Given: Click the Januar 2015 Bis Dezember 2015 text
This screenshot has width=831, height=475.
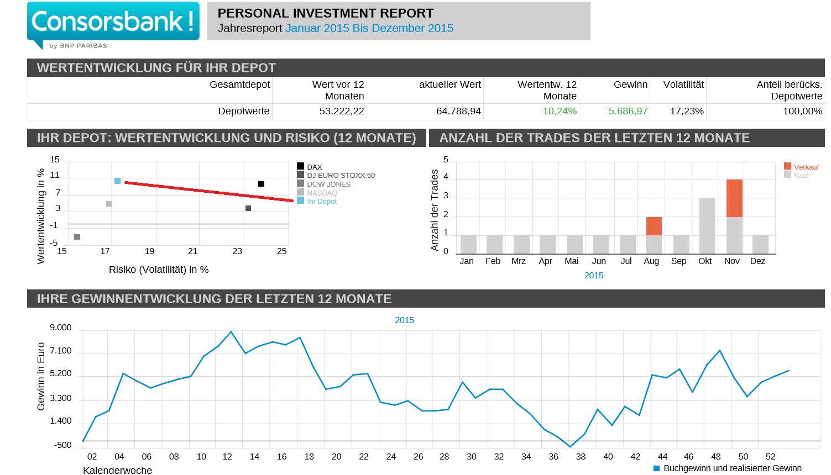Looking at the screenshot, I should 369,28.
